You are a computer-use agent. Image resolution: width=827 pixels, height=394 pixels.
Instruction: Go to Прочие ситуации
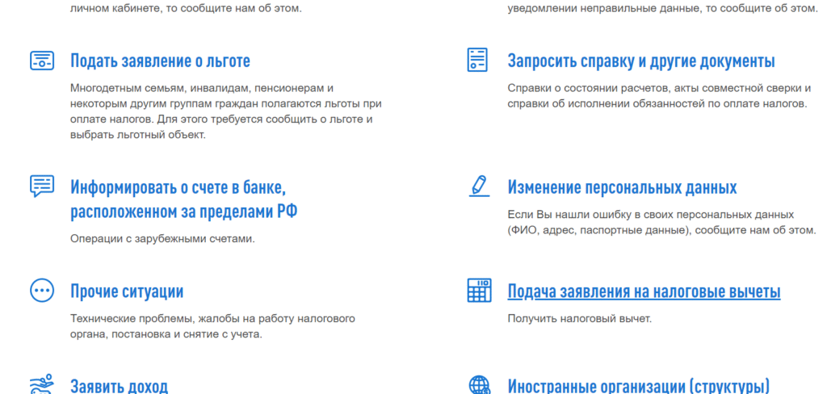tap(127, 291)
